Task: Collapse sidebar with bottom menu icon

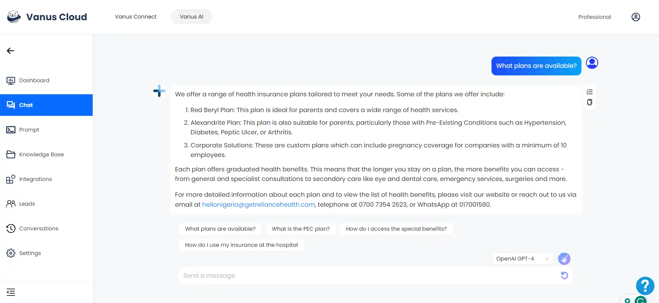Action: click(x=11, y=292)
